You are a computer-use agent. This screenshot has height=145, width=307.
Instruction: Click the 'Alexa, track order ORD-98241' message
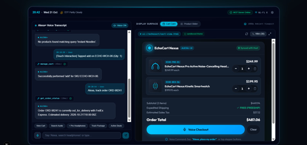click(x=105, y=89)
